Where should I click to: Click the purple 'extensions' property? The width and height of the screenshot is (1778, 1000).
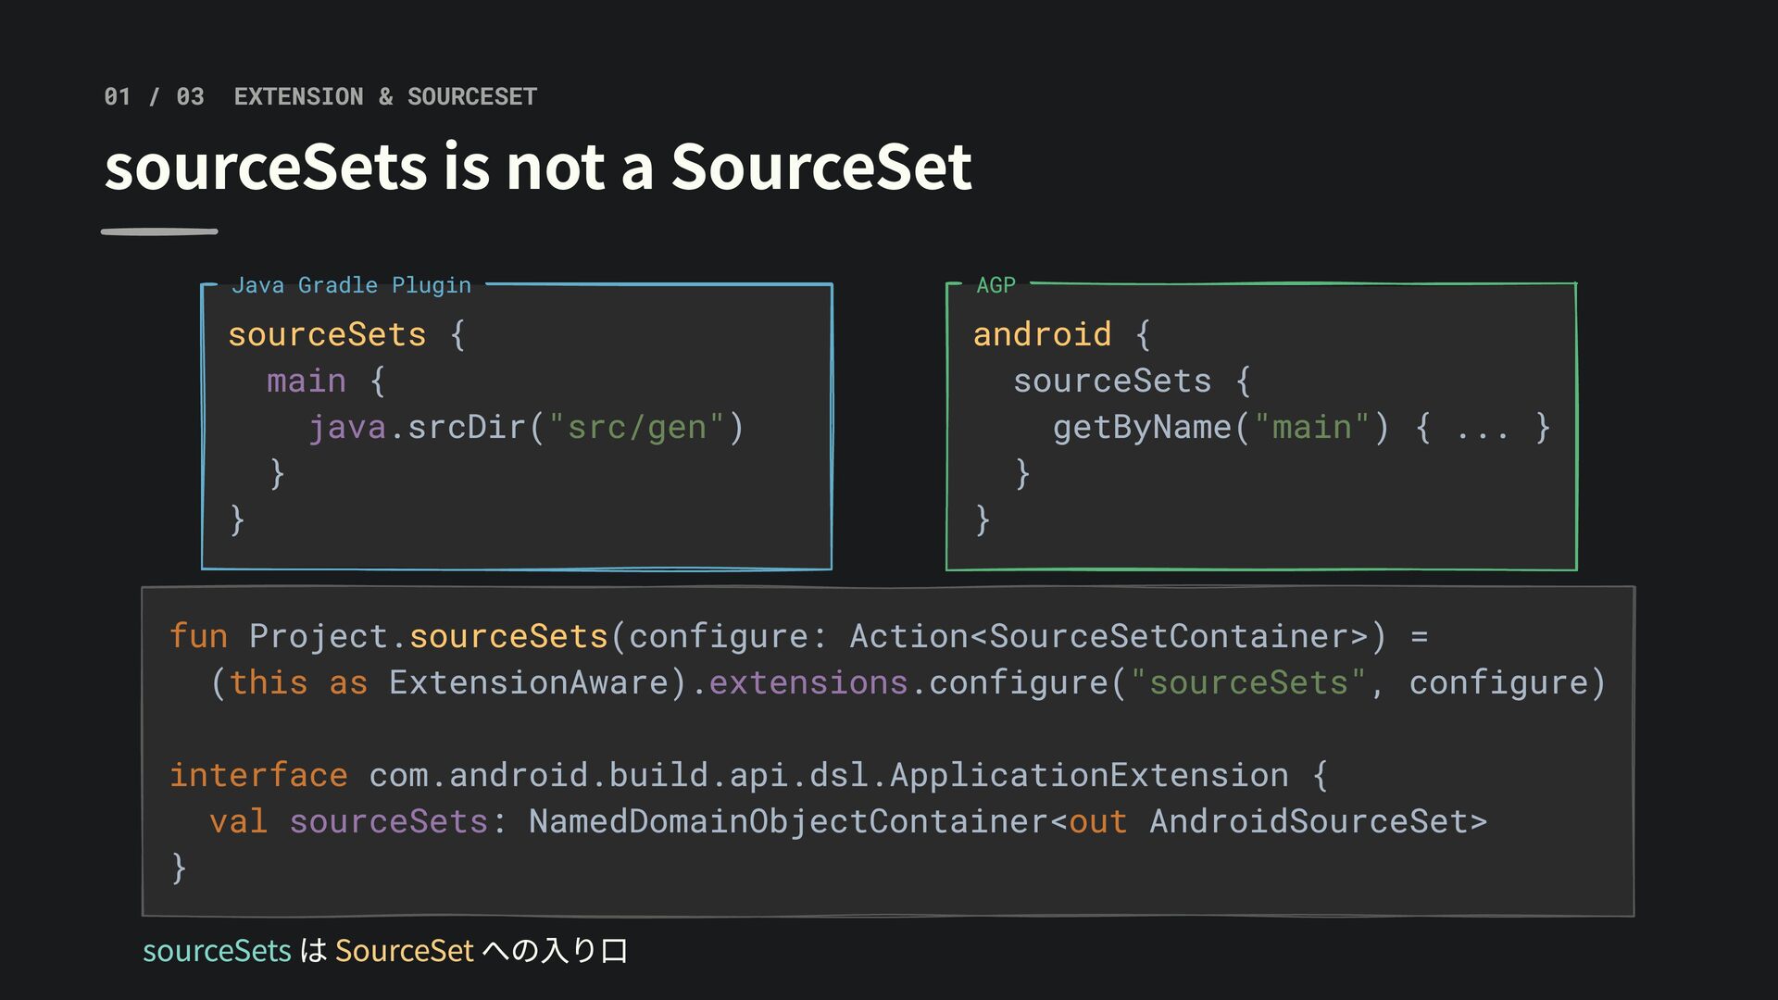(x=808, y=682)
